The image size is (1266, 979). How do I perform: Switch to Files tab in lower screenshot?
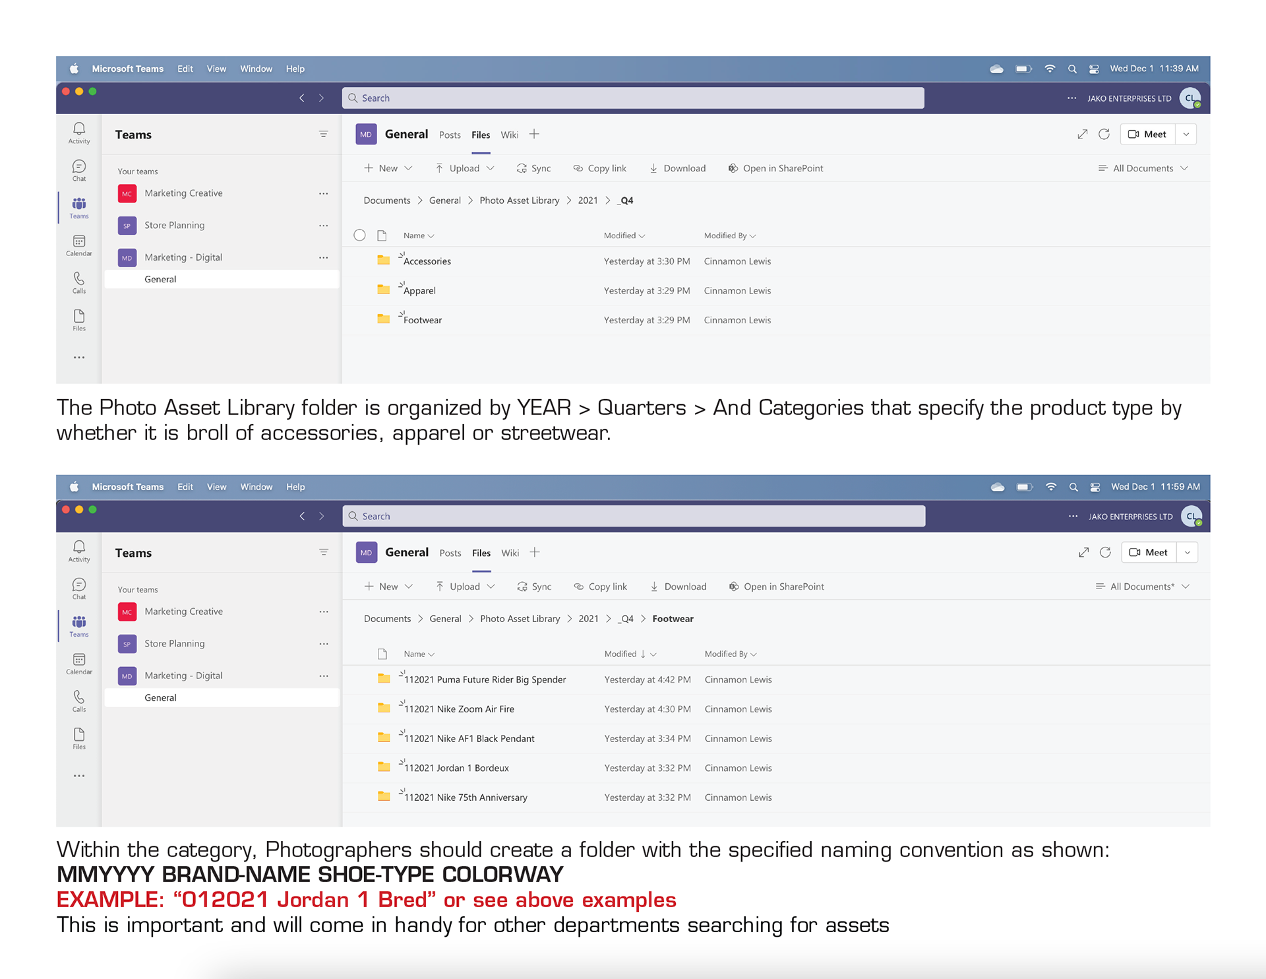click(x=481, y=553)
